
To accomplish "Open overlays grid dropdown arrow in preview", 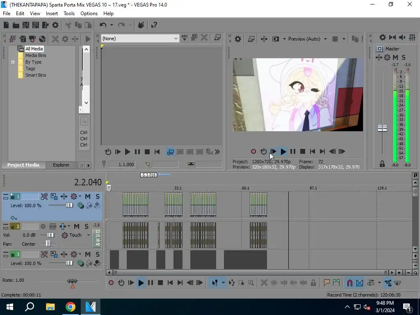I will pyautogui.click(x=344, y=39).
